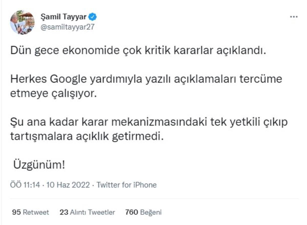The height and width of the screenshot is (225, 307).
Task: Open the "Twitter for iPhone" source link
Action: [x=126, y=185]
